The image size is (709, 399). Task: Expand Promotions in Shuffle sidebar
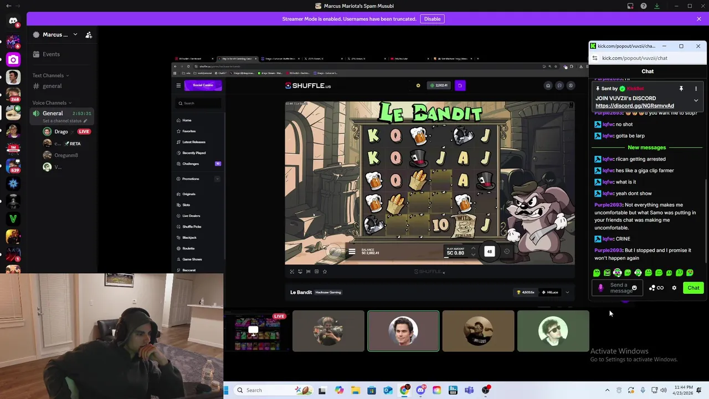217,179
